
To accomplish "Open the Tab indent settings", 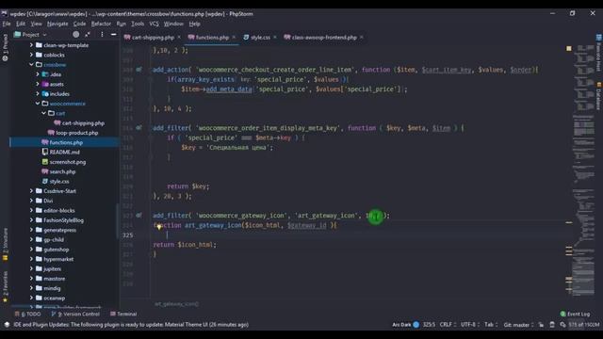I will coord(491,325).
